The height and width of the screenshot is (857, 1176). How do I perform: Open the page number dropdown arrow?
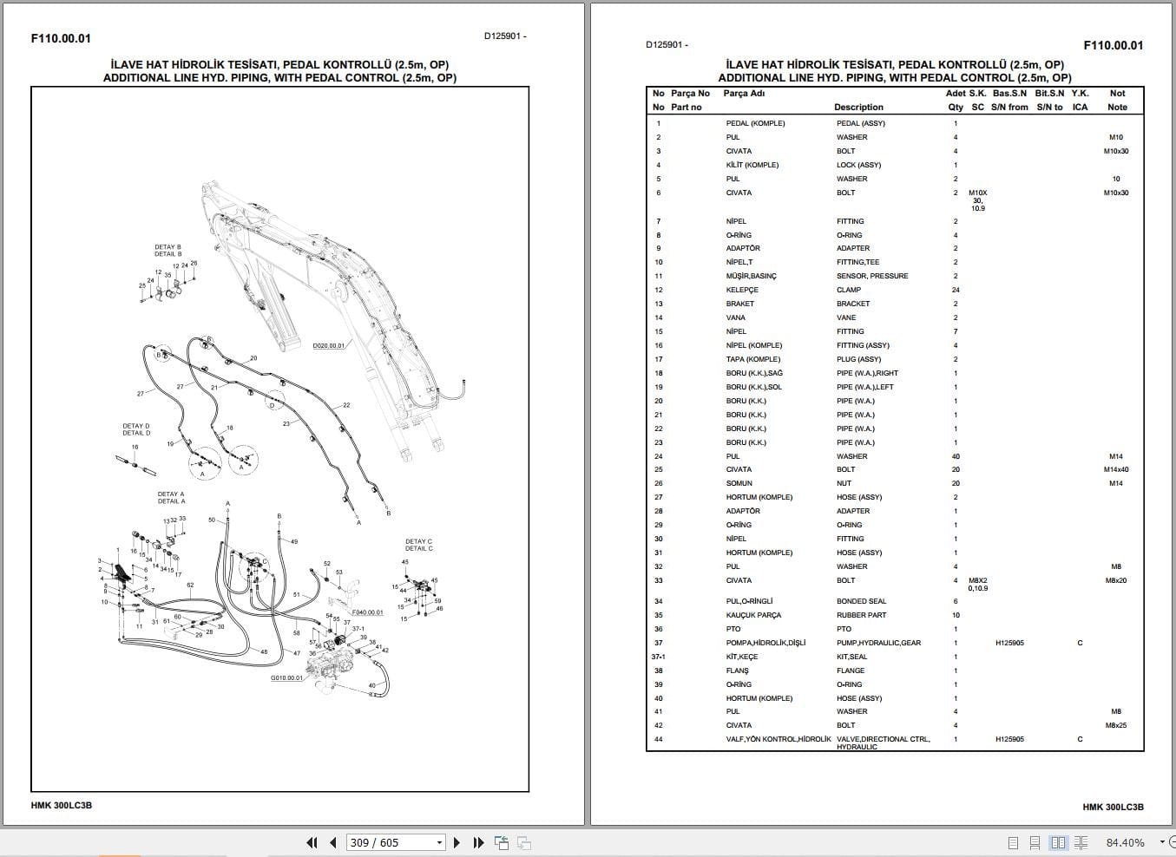pos(439,842)
